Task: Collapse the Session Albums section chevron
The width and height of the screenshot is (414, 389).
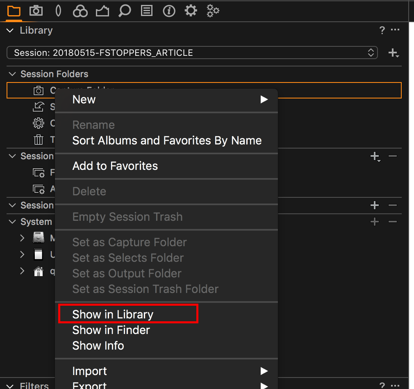Action: pos(12,156)
